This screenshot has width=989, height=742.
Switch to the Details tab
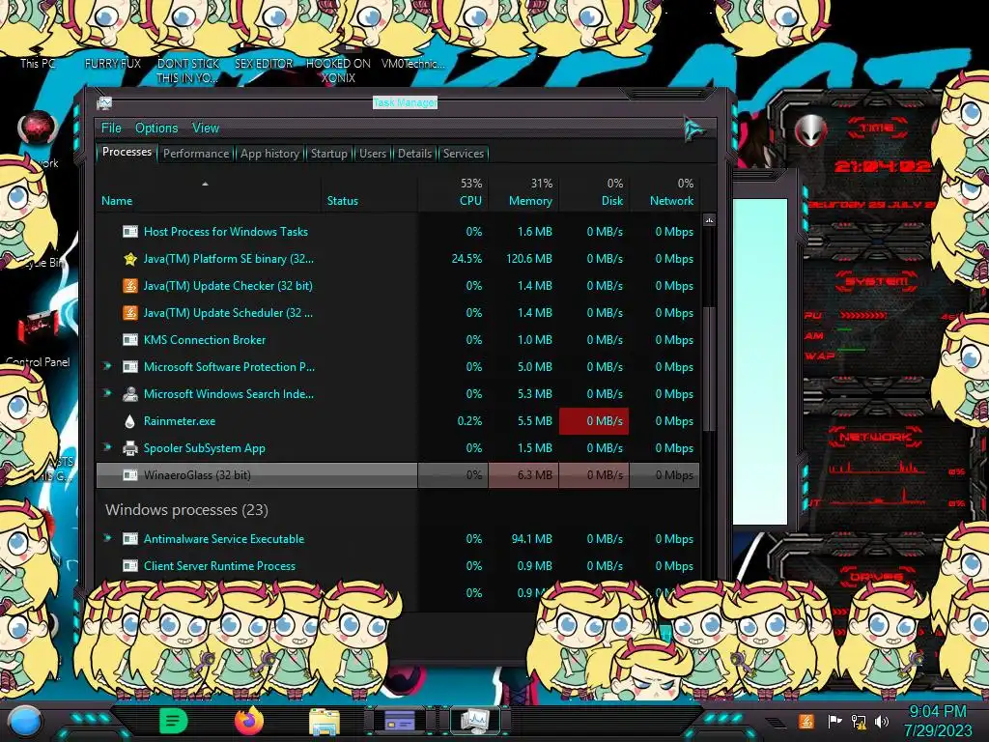[414, 154]
